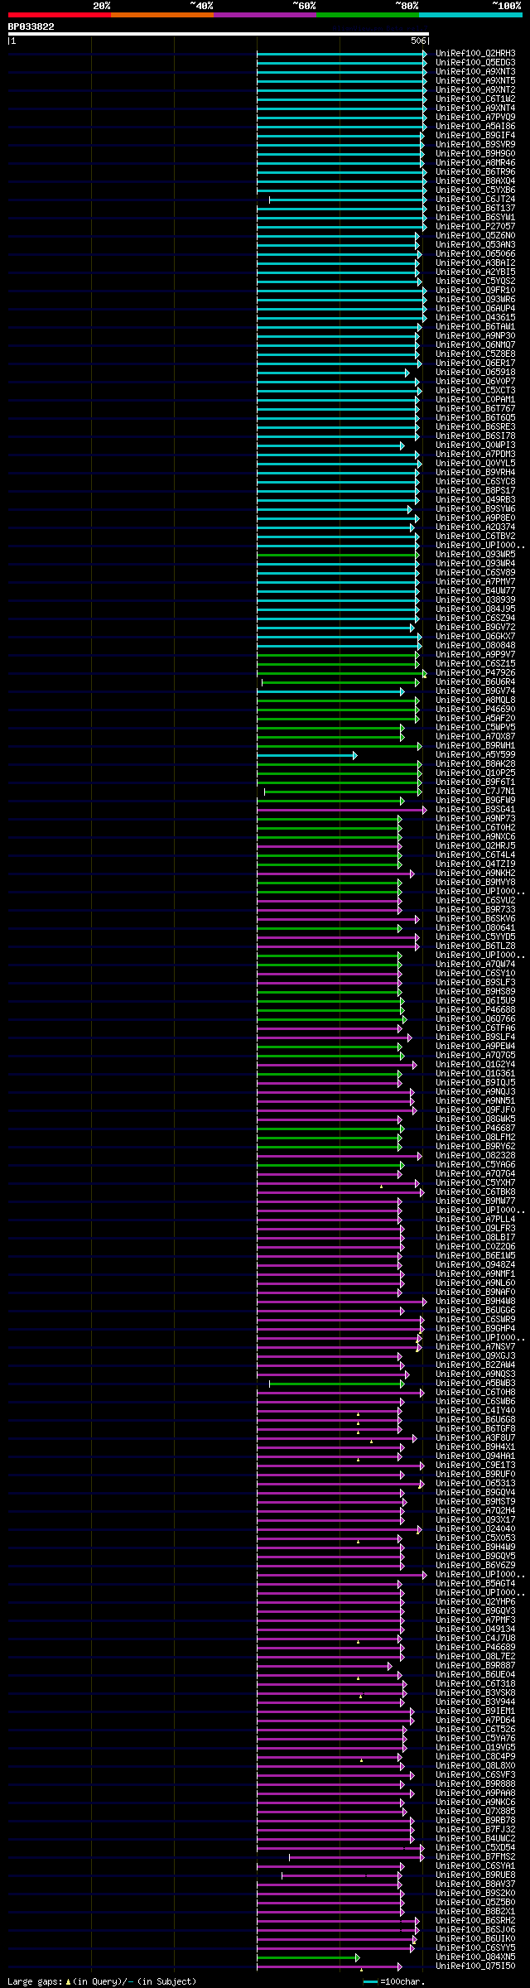The image size is (530, 1988).
Task: Open hit UniRef100_Q75I50
Action: coord(475,1966)
